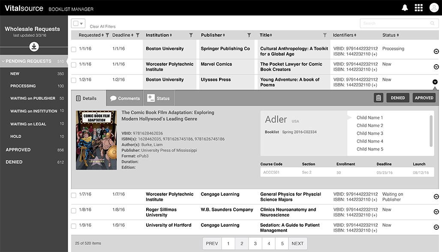This screenshot has height=252, width=442.
Task: Click the download icon under Wholesale Requests
Action: pyautogui.click(x=34, y=47)
